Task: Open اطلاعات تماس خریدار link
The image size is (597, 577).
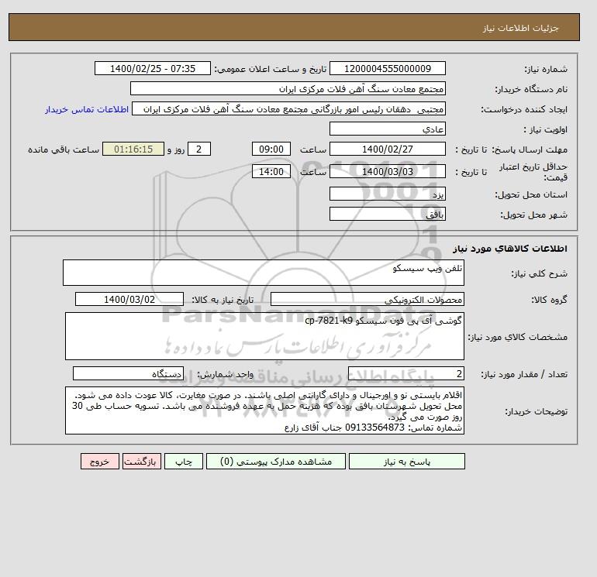Action: click(x=87, y=109)
